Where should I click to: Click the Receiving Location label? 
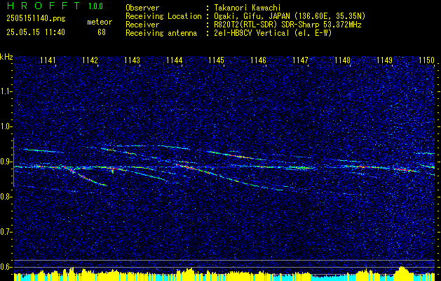(163, 16)
